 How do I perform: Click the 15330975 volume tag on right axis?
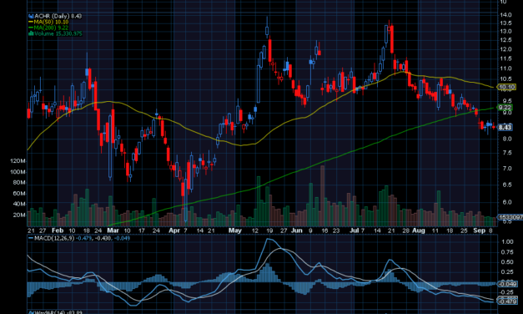click(510, 217)
